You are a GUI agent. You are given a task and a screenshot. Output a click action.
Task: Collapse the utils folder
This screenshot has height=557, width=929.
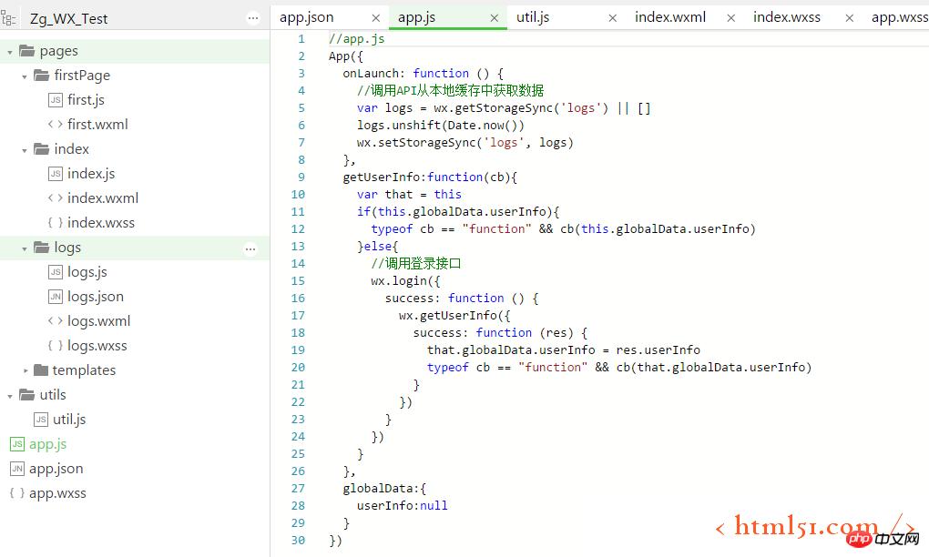(10, 396)
